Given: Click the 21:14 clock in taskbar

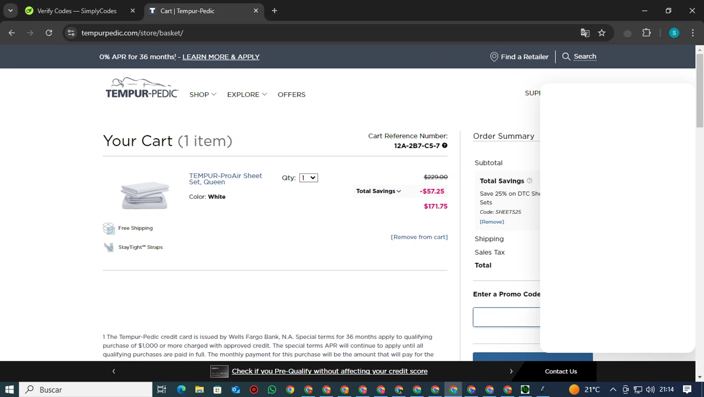Looking at the screenshot, I should coord(666,390).
